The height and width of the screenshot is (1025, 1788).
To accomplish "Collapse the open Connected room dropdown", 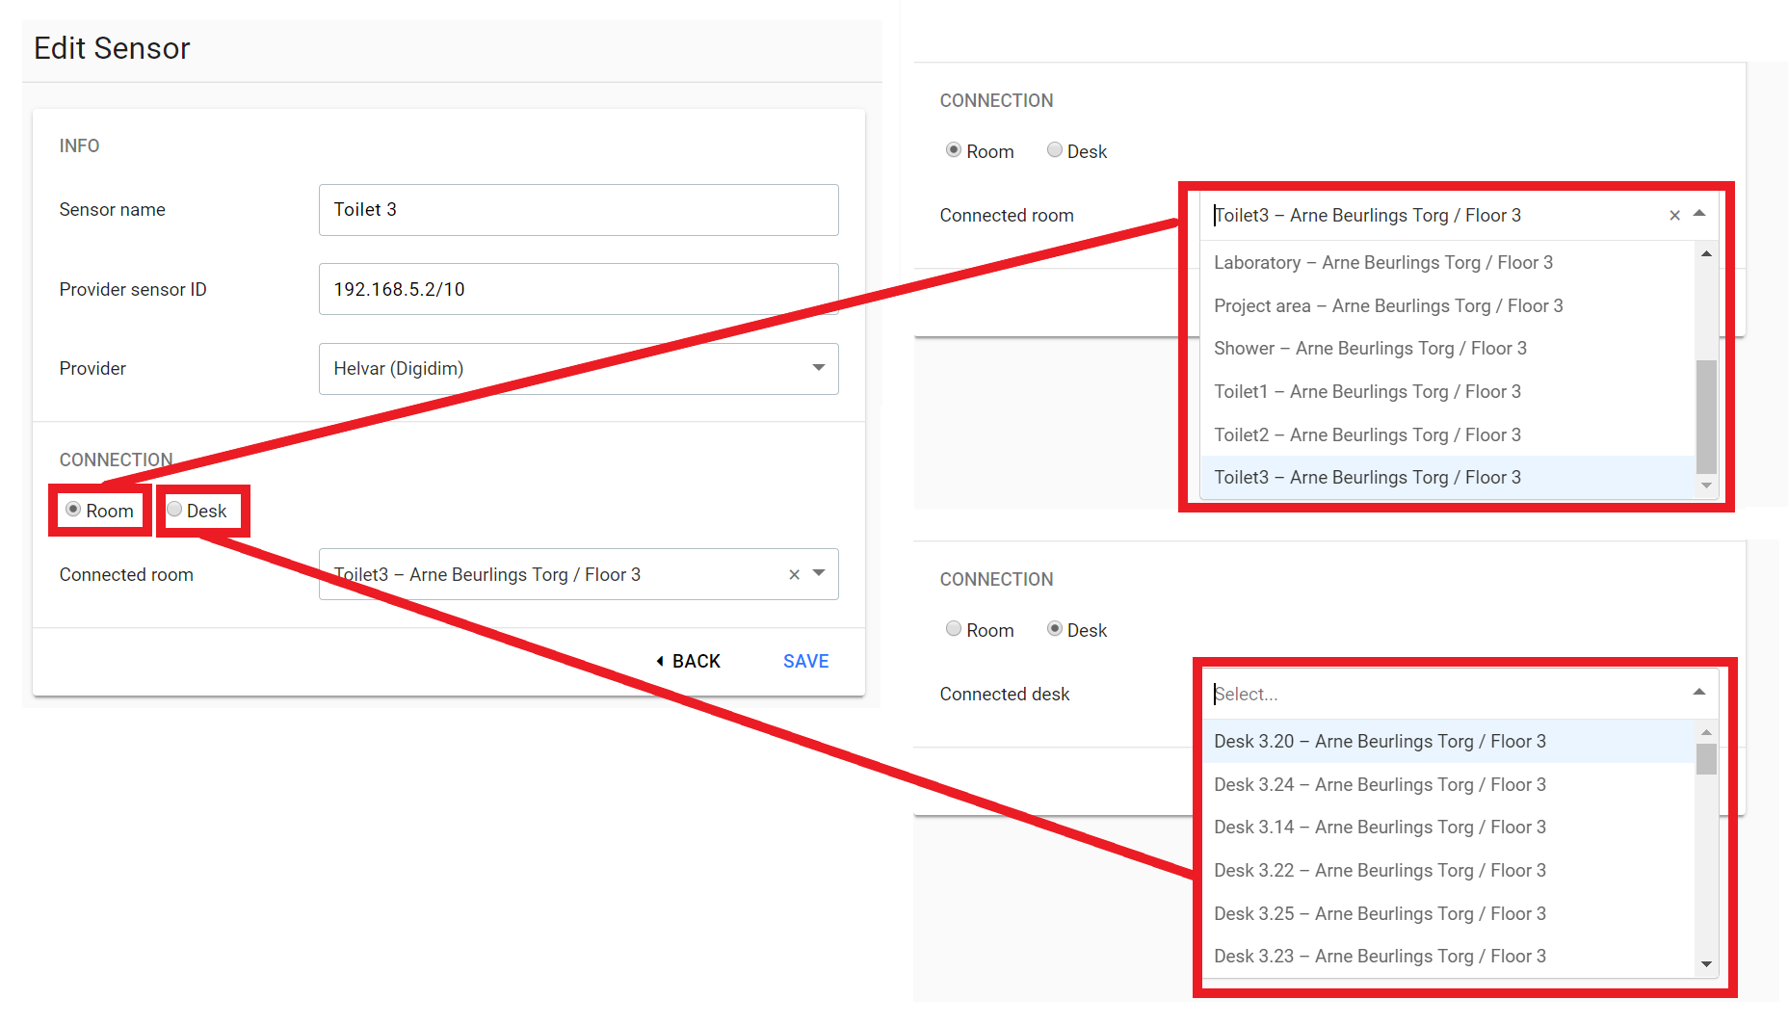I will pos(1699,214).
